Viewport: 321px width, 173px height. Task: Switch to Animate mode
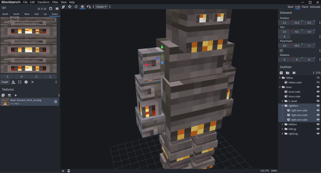pos(315,7)
